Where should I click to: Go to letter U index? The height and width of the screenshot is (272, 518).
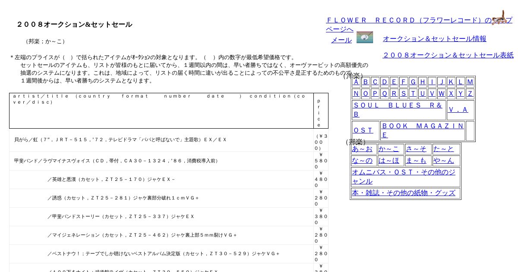coord(423,94)
